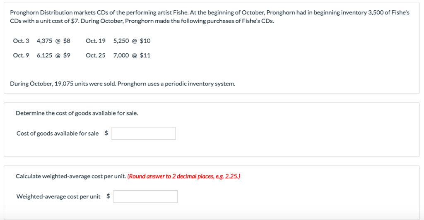Select the "5,250 @ $10" purchase entry

(x=132, y=41)
